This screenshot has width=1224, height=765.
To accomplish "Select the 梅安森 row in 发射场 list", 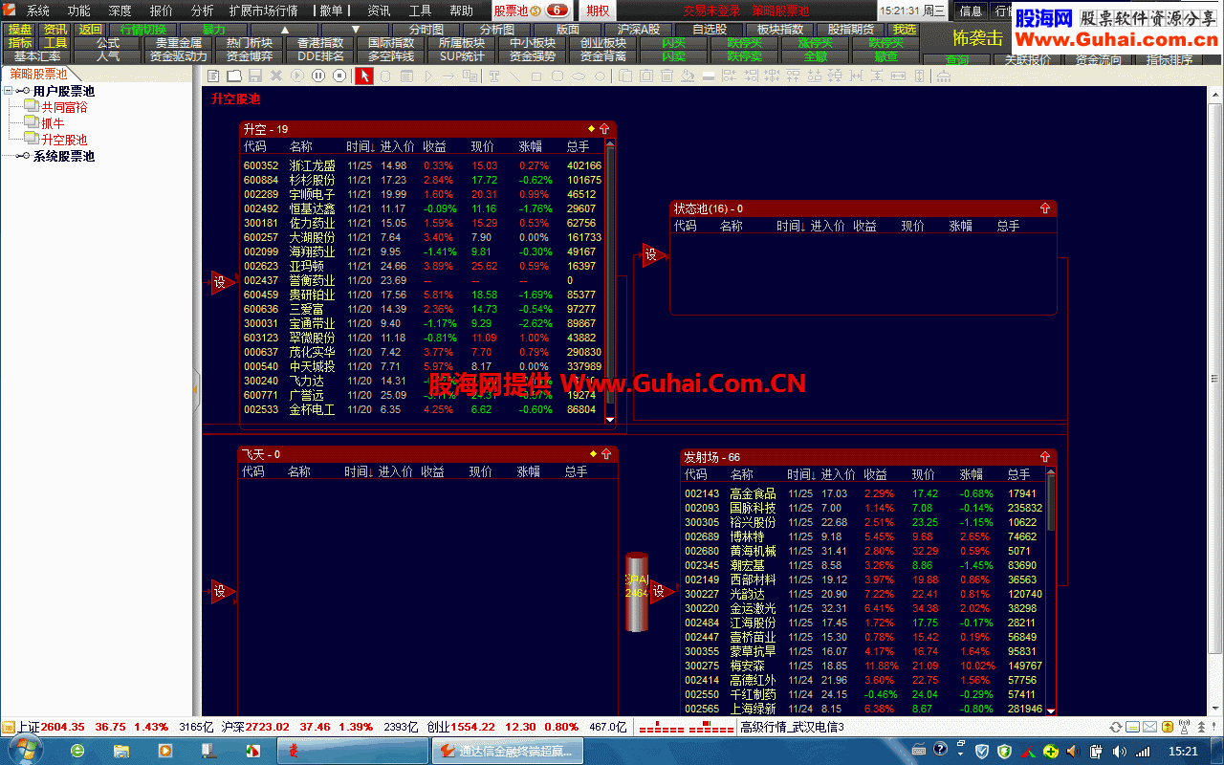I will (x=863, y=666).
